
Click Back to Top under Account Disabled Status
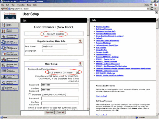[x=101, y=96]
